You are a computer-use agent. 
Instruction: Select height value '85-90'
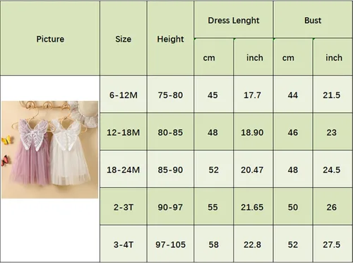(170, 170)
